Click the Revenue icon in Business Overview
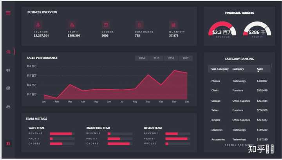Image resolution: width=282 pixels, height=160 pixels. coord(38,25)
